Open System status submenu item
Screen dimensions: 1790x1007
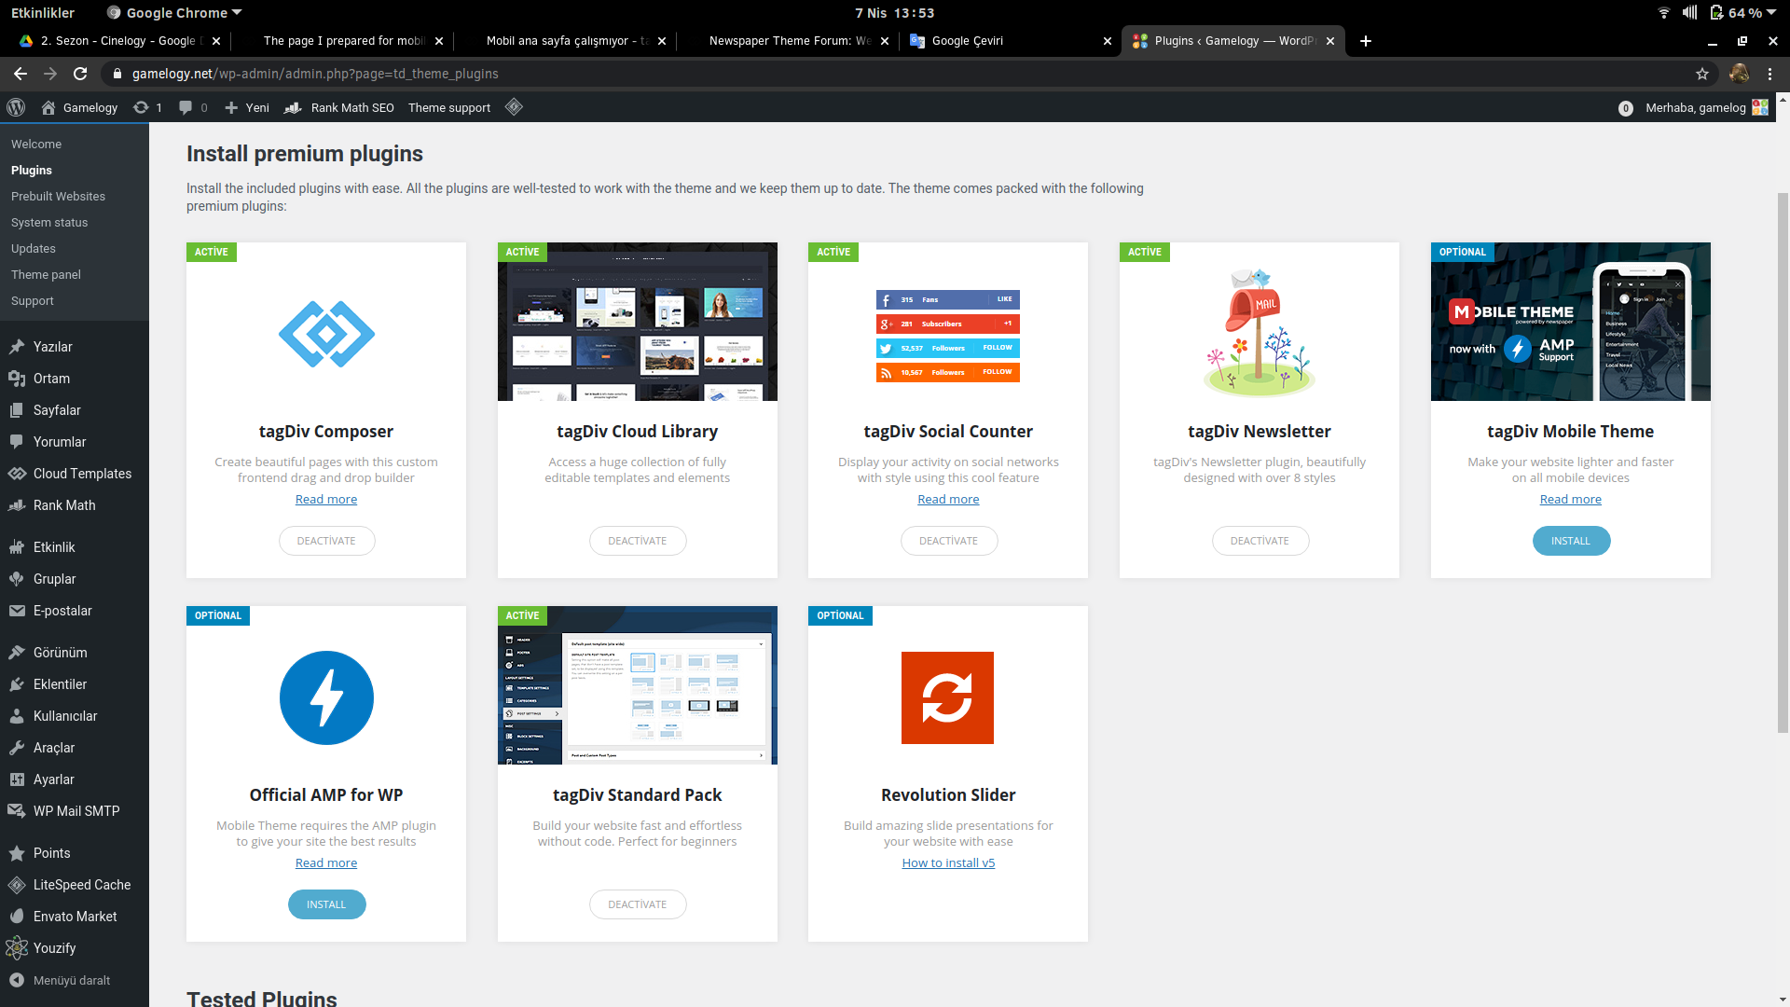pyautogui.click(x=49, y=223)
